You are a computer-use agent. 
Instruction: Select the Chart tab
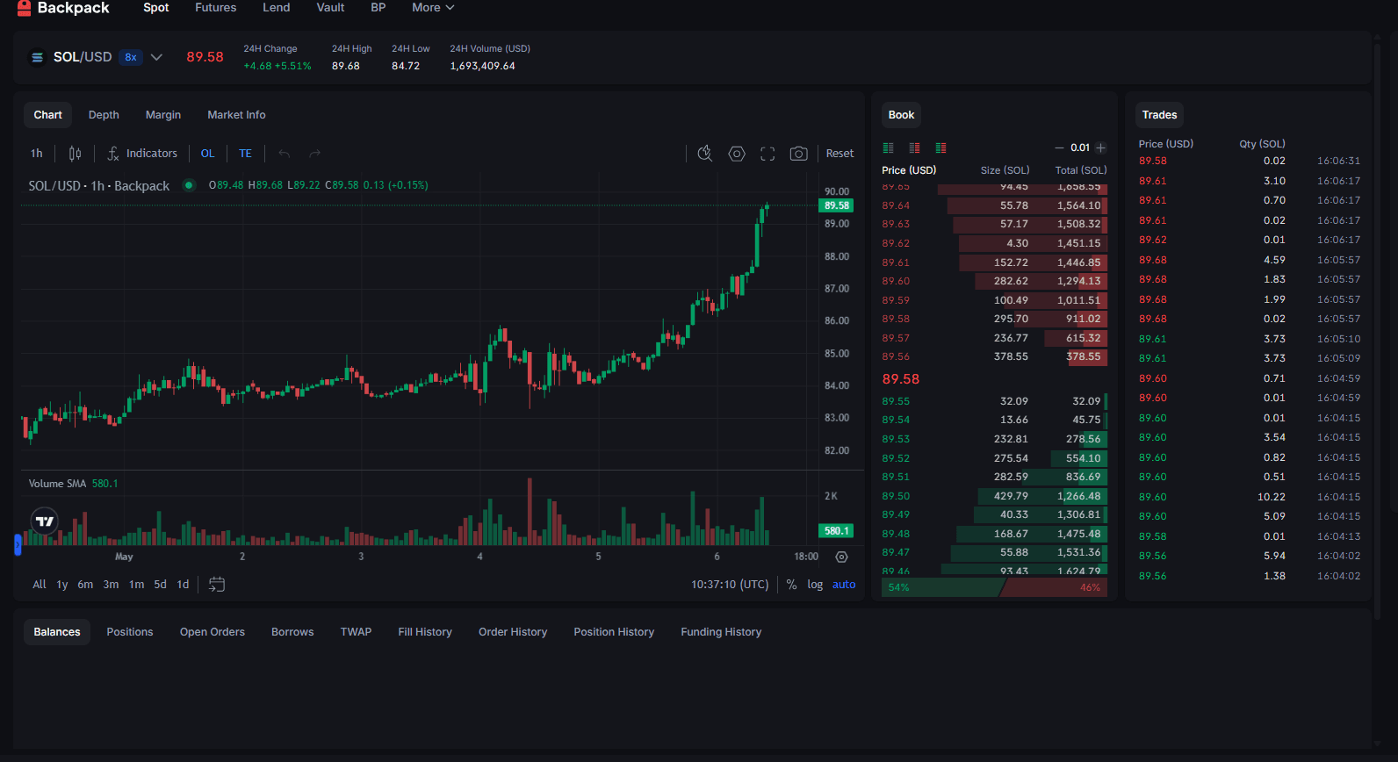tap(48, 115)
